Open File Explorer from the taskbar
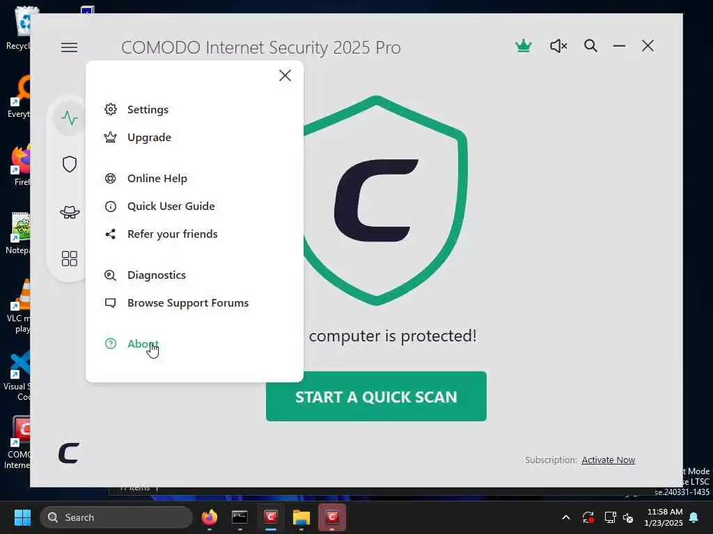The width and height of the screenshot is (713, 534). pos(301,517)
